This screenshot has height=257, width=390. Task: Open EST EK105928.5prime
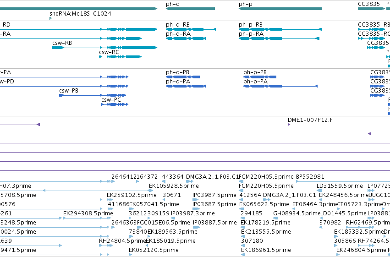pos(174,186)
